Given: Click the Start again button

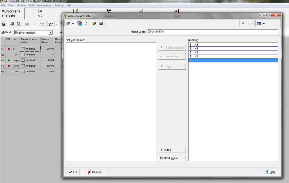Looking at the screenshot, I should coord(172,158).
